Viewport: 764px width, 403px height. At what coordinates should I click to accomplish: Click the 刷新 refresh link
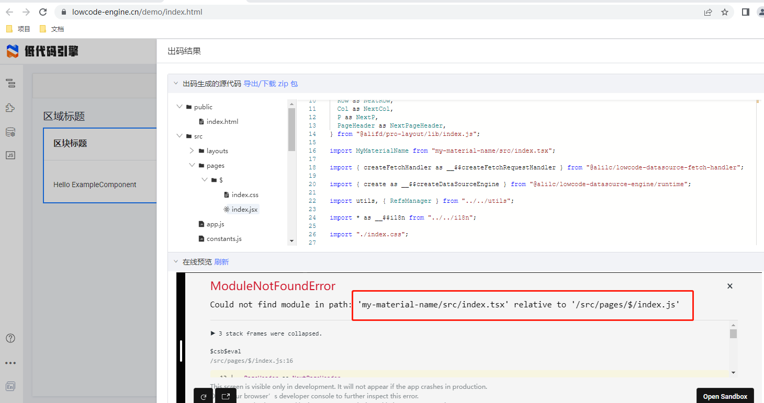pos(221,262)
